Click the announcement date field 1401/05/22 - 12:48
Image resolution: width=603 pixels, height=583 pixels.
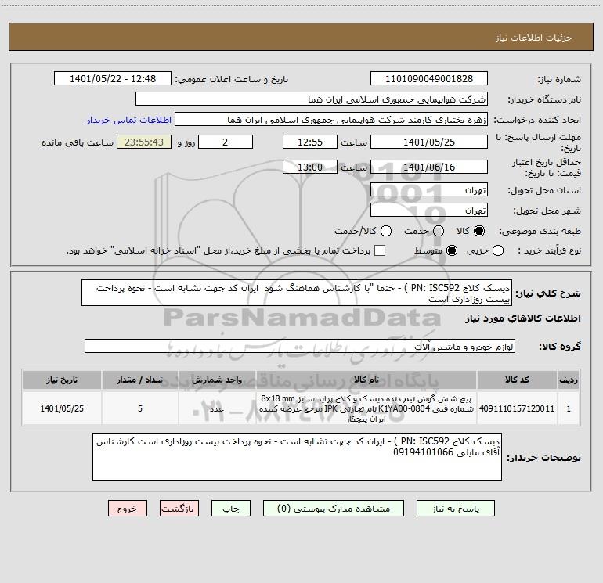click(113, 79)
